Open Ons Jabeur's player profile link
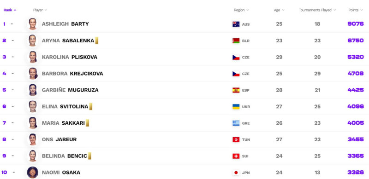This screenshot has width=369, height=179. coord(60,139)
